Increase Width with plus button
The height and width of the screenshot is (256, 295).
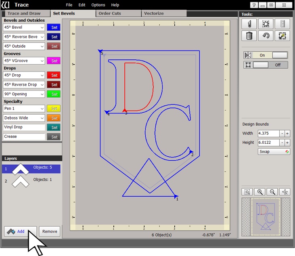pyautogui.click(x=287, y=134)
